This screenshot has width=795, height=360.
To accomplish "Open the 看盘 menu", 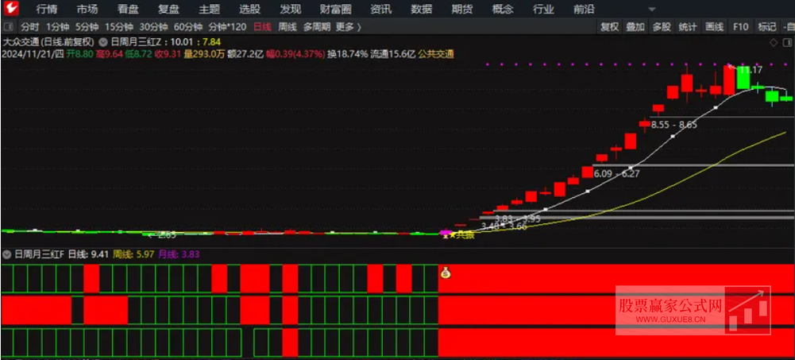I will pyautogui.click(x=128, y=9).
